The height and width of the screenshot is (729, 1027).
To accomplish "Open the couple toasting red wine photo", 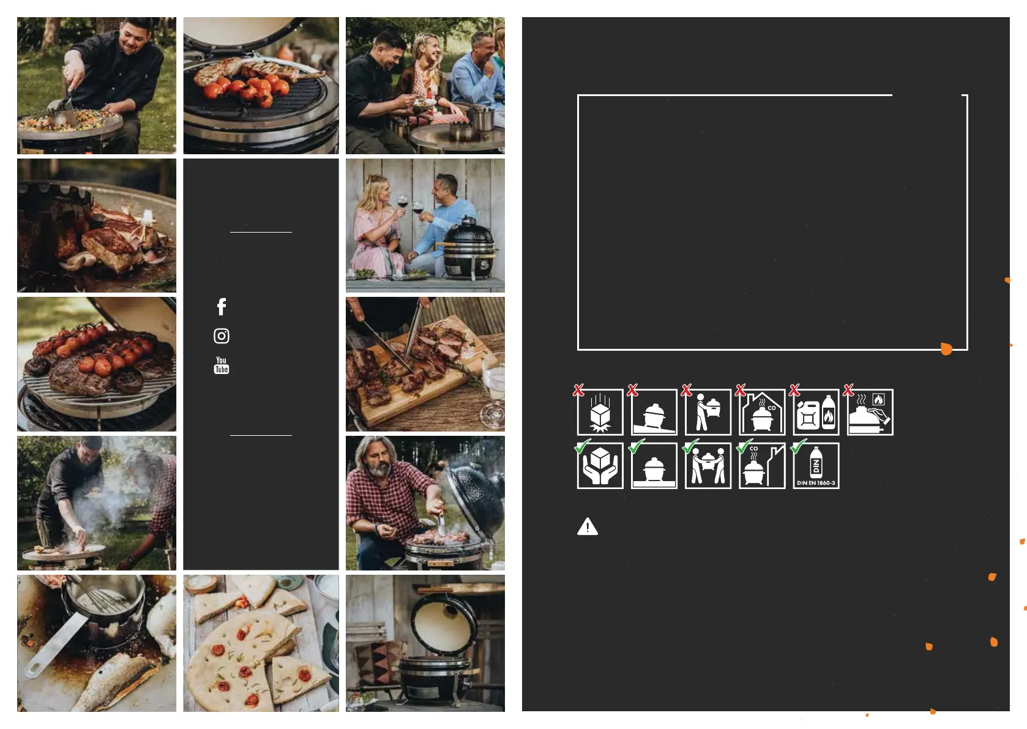I will 425,225.
